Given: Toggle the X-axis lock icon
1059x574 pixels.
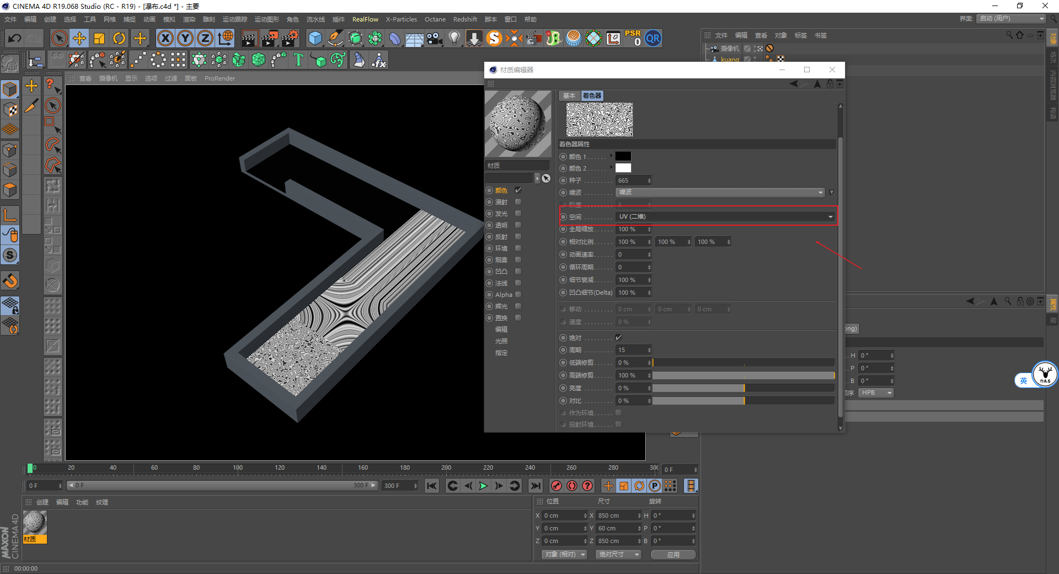Looking at the screenshot, I should [x=165, y=38].
